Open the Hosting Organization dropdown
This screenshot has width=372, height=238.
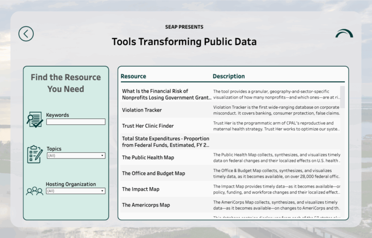click(76, 191)
